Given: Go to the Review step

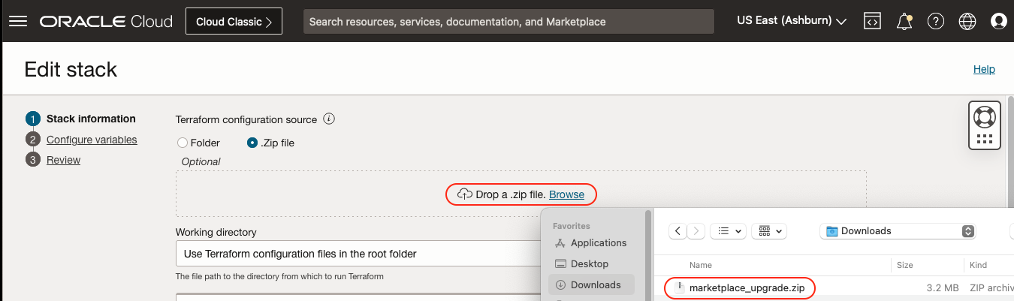Looking at the screenshot, I should 63,160.
